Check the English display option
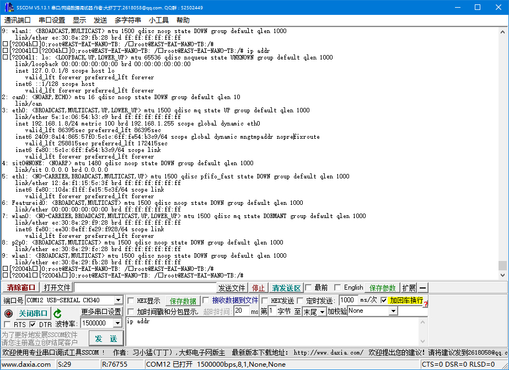Screen dimensions: 509x370 coord(337,287)
